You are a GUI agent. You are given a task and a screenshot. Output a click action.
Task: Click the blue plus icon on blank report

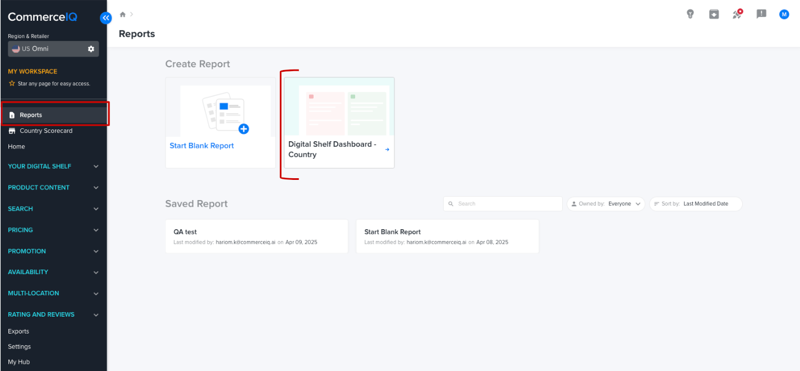pos(243,129)
